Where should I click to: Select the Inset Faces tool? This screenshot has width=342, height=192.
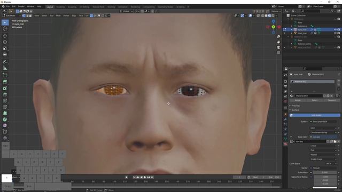click(5, 88)
